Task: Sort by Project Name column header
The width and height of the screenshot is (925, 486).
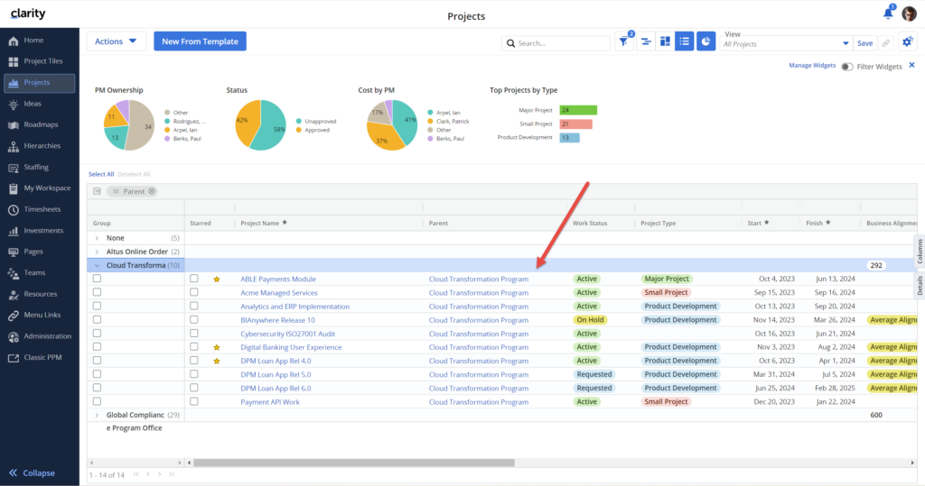Action: [259, 224]
